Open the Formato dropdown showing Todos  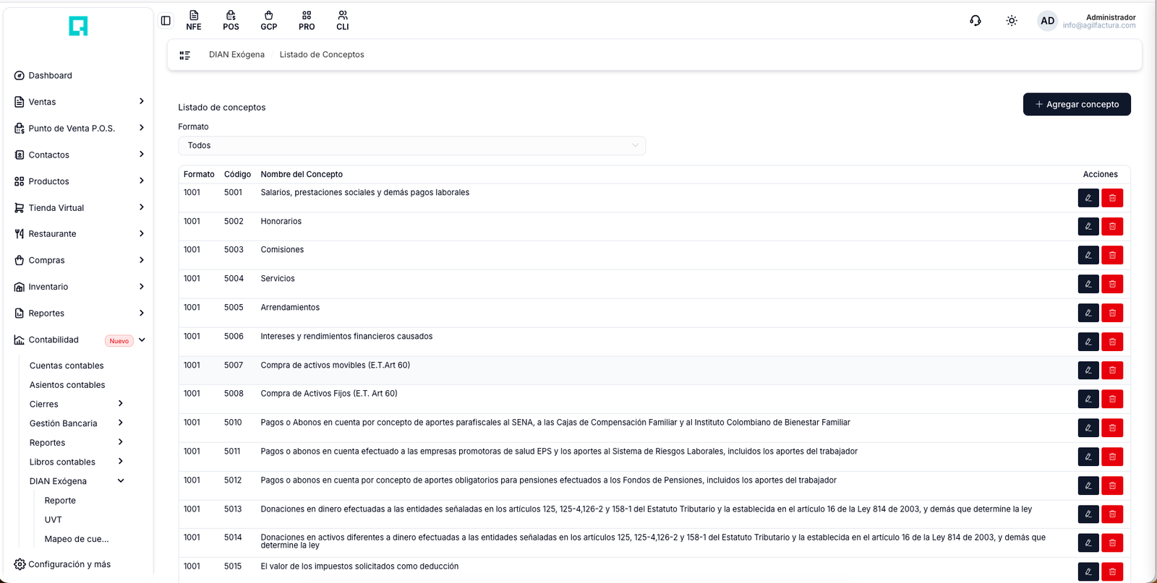pyautogui.click(x=411, y=145)
